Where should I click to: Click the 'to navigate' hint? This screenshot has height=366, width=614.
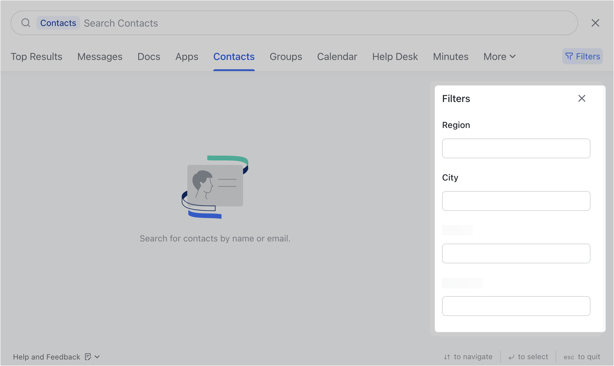(468, 357)
